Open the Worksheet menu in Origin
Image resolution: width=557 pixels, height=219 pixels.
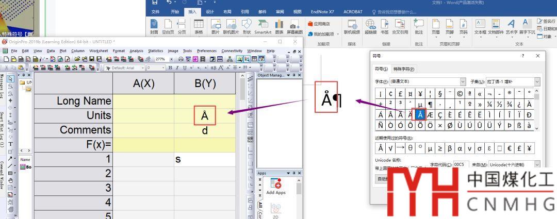coord(98,50)
